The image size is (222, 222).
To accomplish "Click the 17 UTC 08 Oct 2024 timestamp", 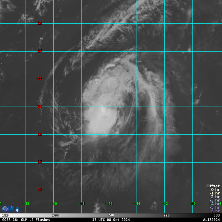I will 111,220.
